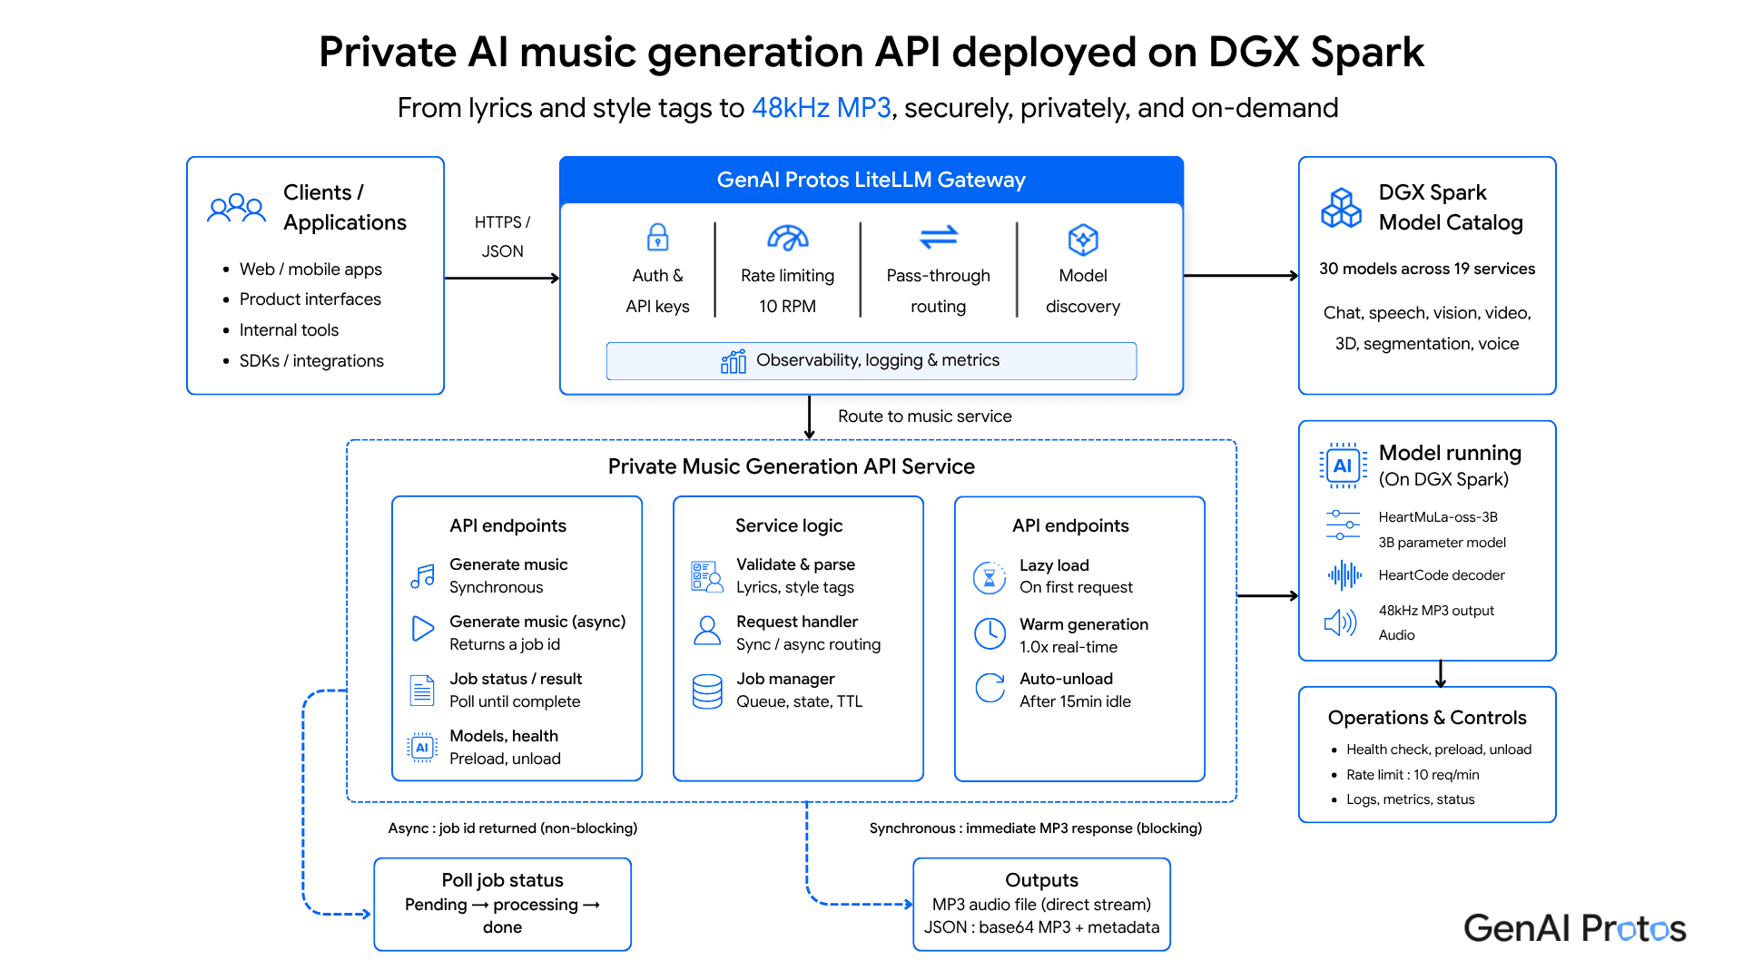Click the 'On first request' text

[1076, 587]
